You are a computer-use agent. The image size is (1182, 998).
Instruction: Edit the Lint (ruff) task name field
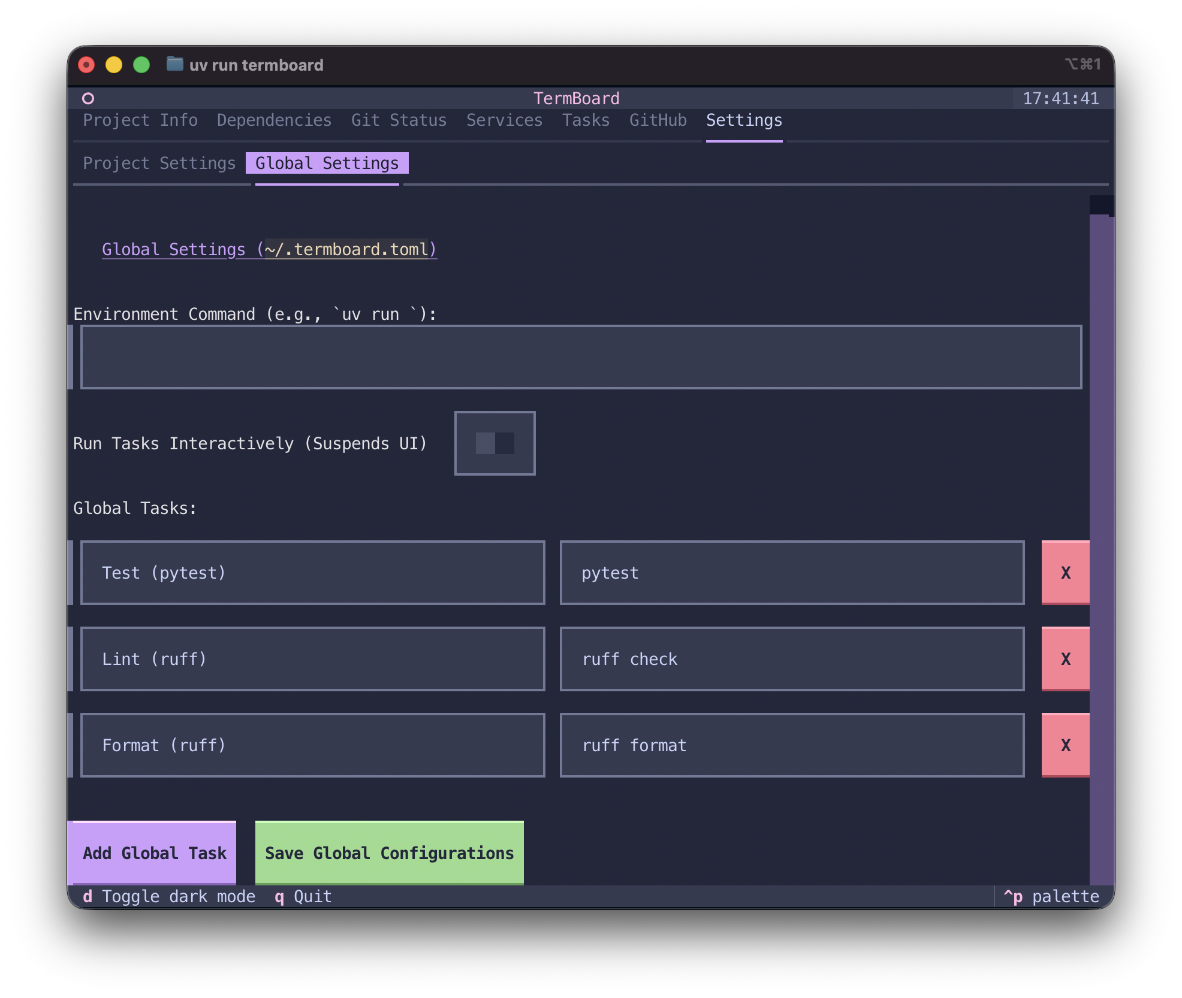312,659
